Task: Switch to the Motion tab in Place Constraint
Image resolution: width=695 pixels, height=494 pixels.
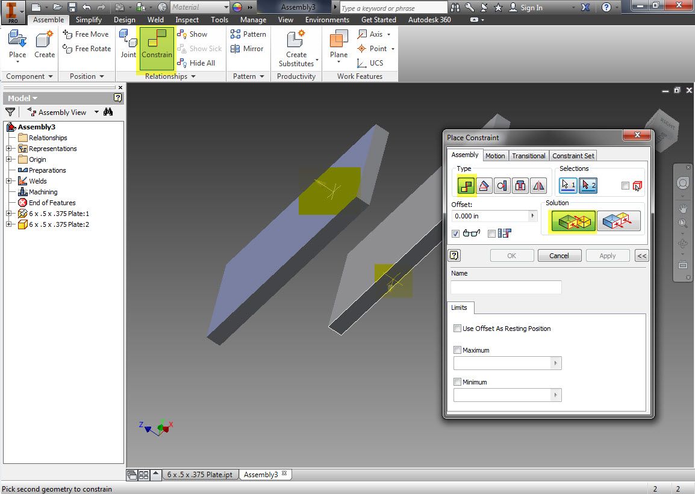Action: [495, 155]
